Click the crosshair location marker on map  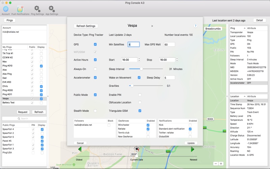click(x=136, y=149)
